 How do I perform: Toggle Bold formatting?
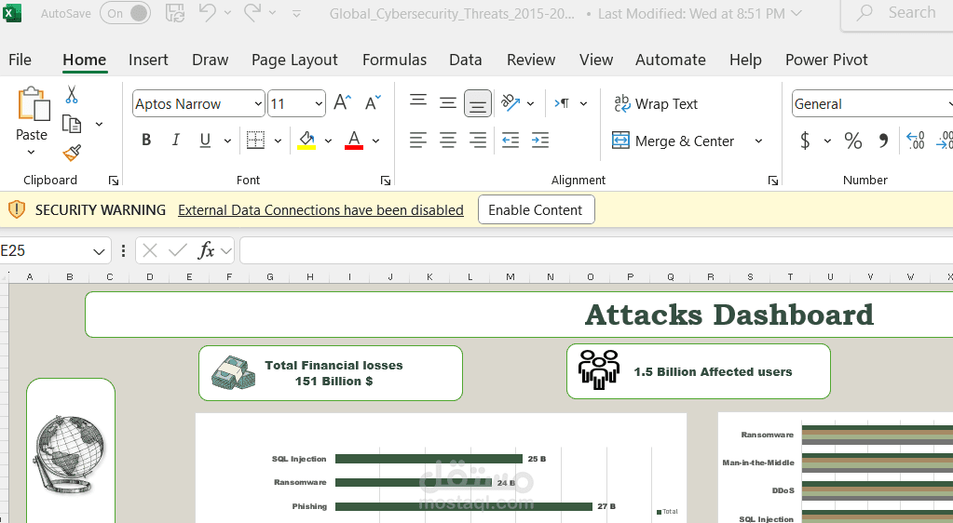coord(146,141)
